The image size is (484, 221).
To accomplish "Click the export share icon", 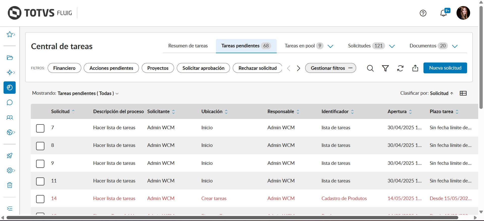I will 415,68.
